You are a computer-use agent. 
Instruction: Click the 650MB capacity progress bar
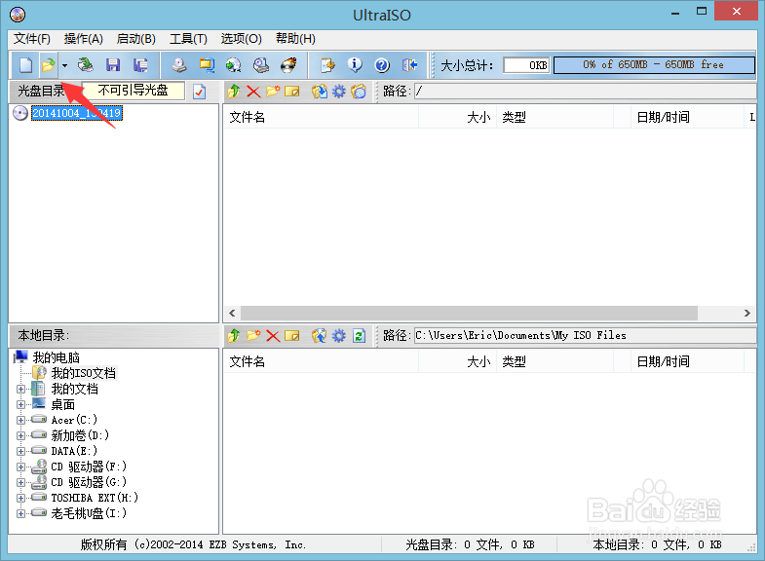click(654, 65)
